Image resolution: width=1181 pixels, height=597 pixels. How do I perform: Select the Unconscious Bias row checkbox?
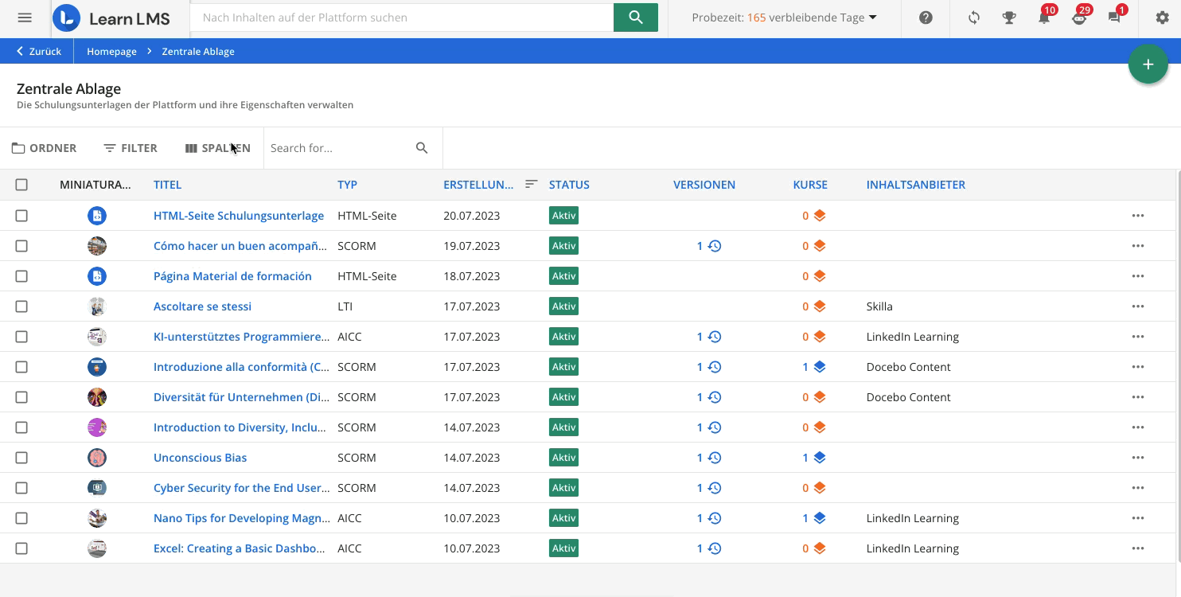coord(21,458)
